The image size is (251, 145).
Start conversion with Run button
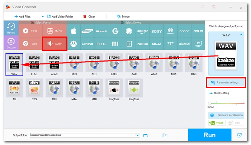point(209,135)
